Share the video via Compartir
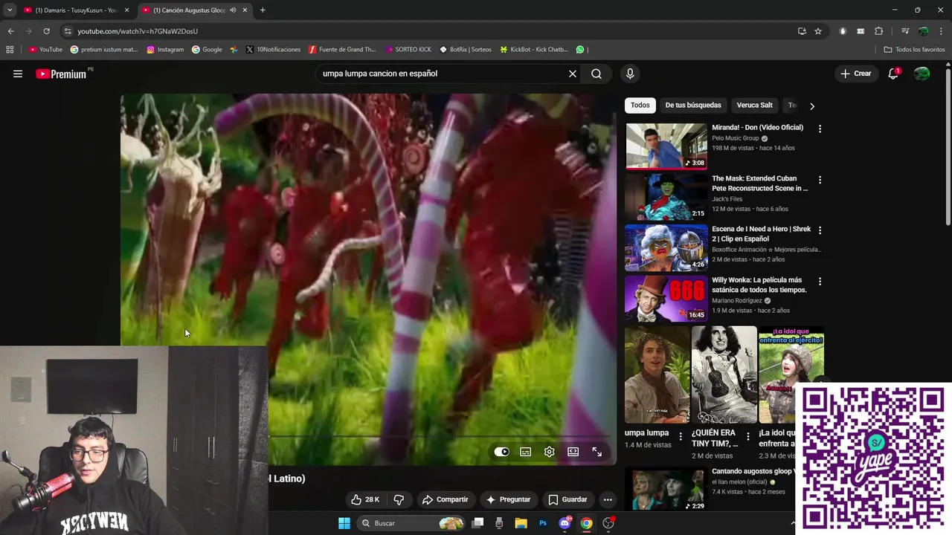This screenshot has height=535, width=952. [445, 499]
